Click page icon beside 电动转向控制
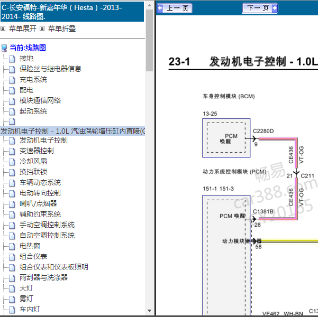Screen dimensions: 318x317 tap(12, 193)
